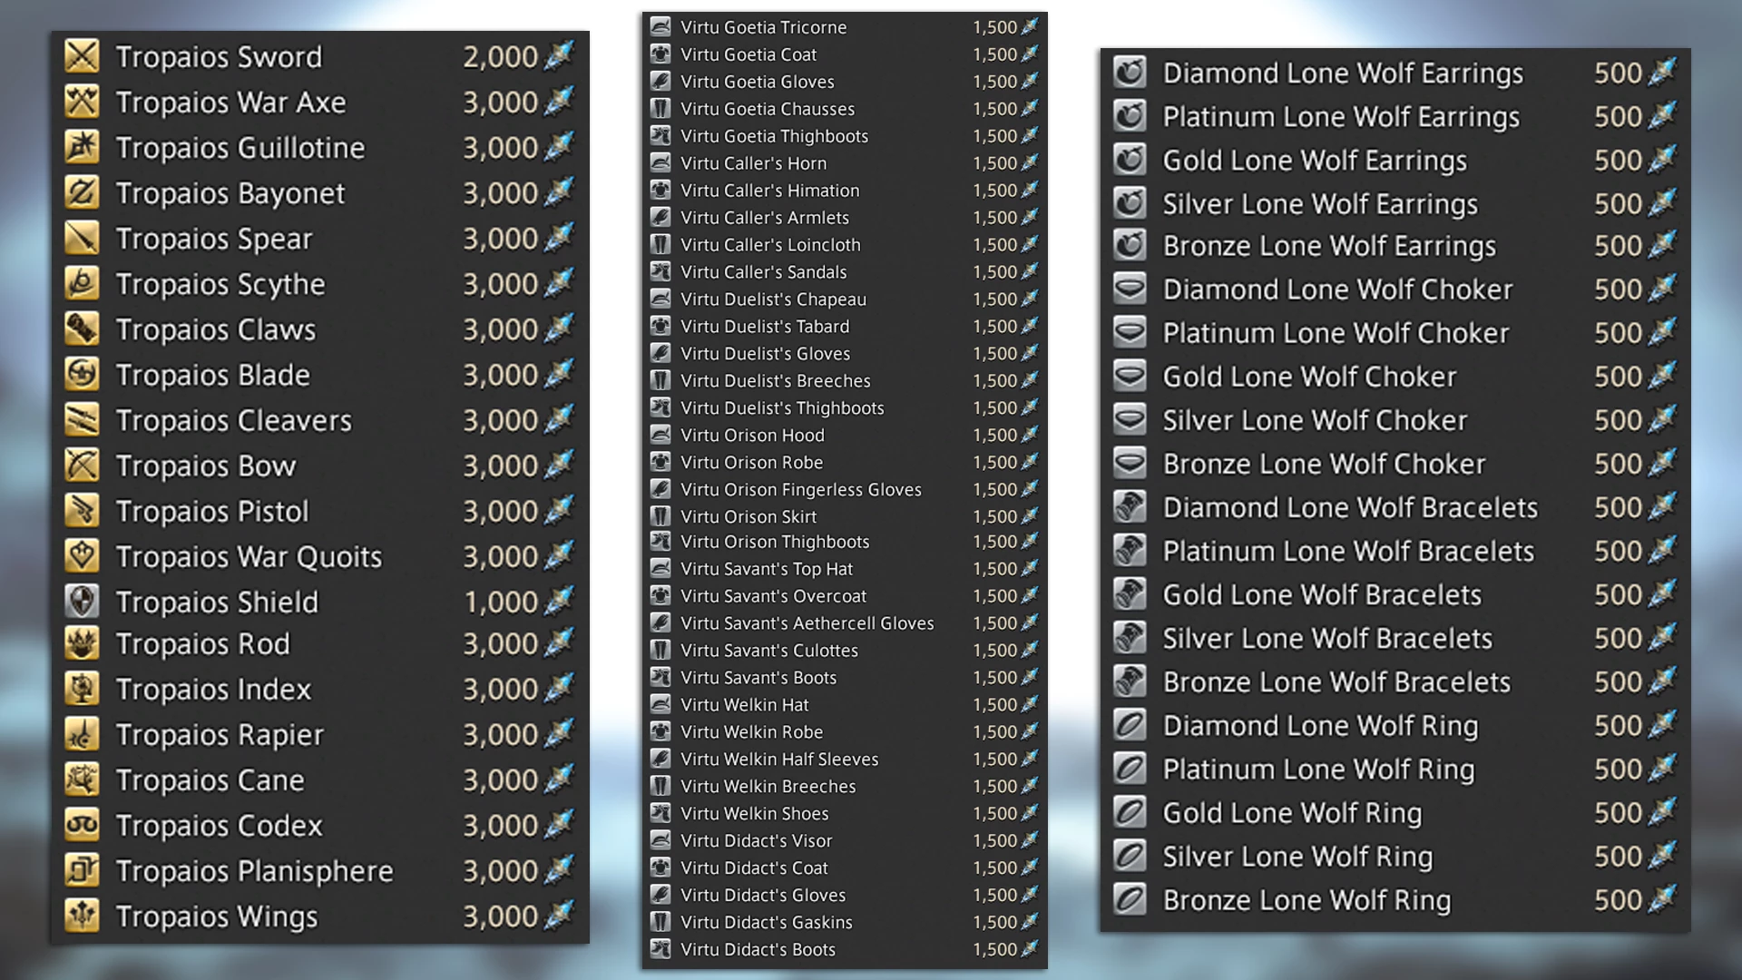Click 'Silver Lone Wolf Ring' item name
The height and width of the screenshot is (980, 1742).
click(1297, 856)
